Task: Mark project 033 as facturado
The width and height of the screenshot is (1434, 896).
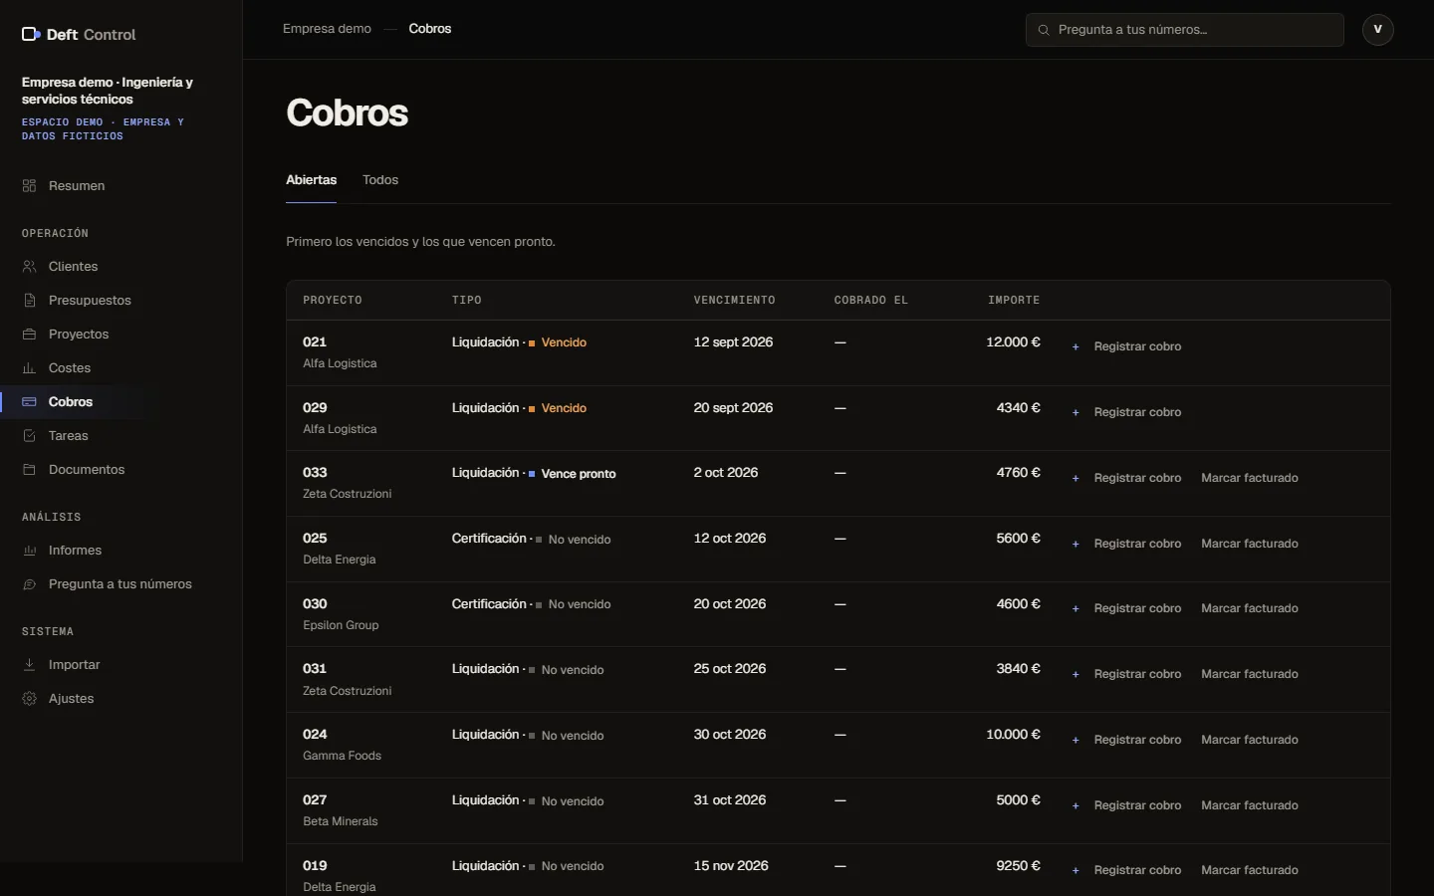Action: 1250,478
